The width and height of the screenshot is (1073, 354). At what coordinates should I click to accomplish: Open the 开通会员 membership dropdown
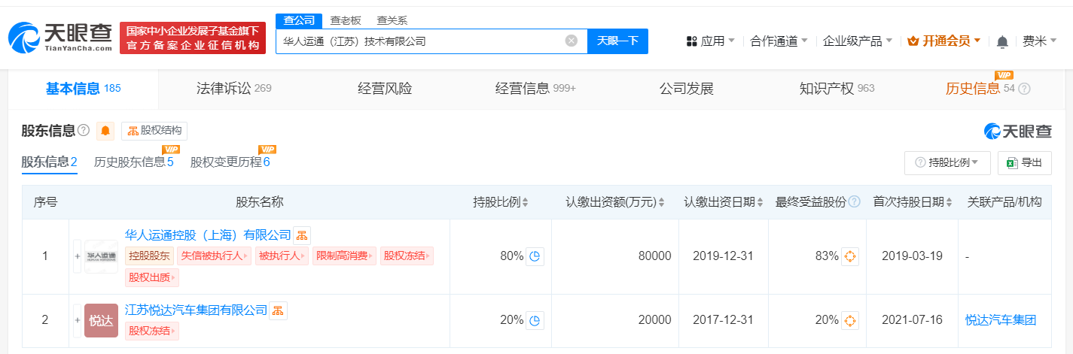click(x=945, y=41)
